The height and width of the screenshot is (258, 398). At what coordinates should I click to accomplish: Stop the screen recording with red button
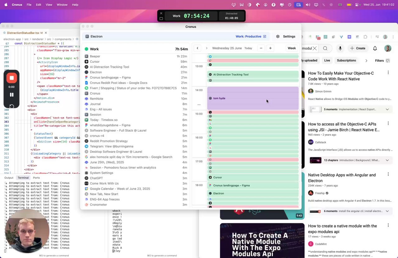tap(12, 78)
